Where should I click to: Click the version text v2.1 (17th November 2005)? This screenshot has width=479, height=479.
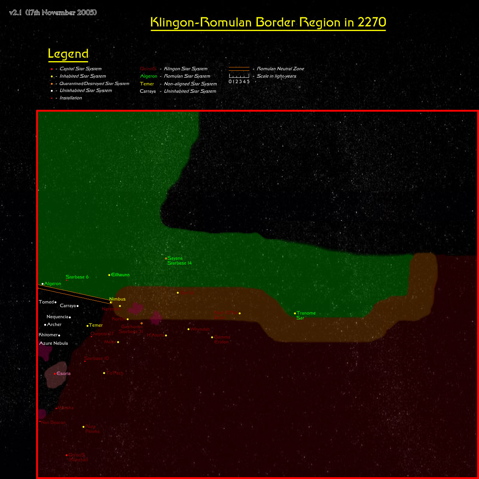[53, 13]
